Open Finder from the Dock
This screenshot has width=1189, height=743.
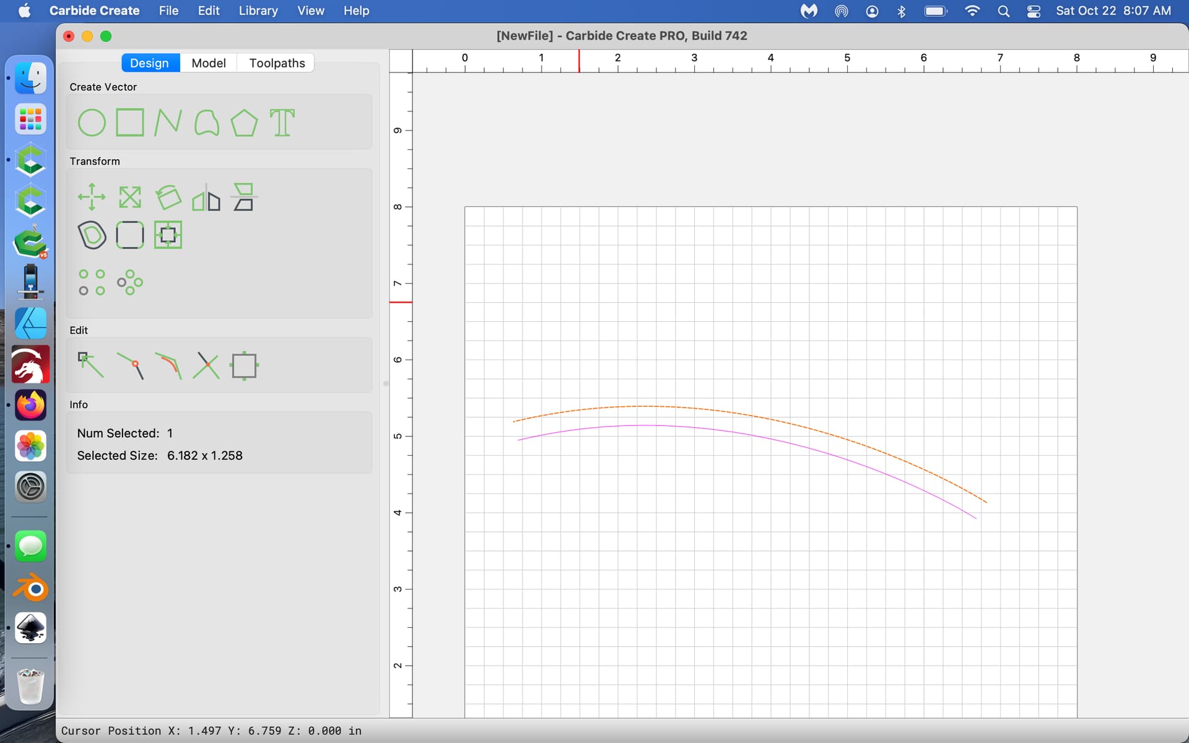pos(30,78)
